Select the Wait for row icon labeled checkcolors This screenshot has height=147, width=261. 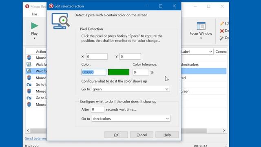tap(29, 65)
